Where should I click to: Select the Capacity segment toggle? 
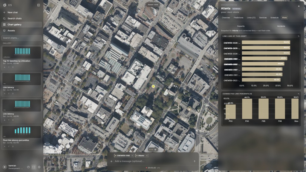[x=241, y=26]
